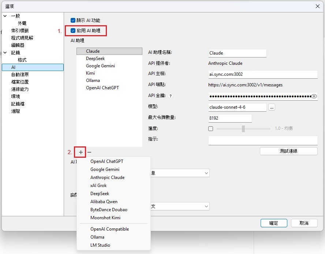The image size is (325, 254).
Task: Pick Anthropic Claude in the add-provider popup menu
Action: click(107, 178)
